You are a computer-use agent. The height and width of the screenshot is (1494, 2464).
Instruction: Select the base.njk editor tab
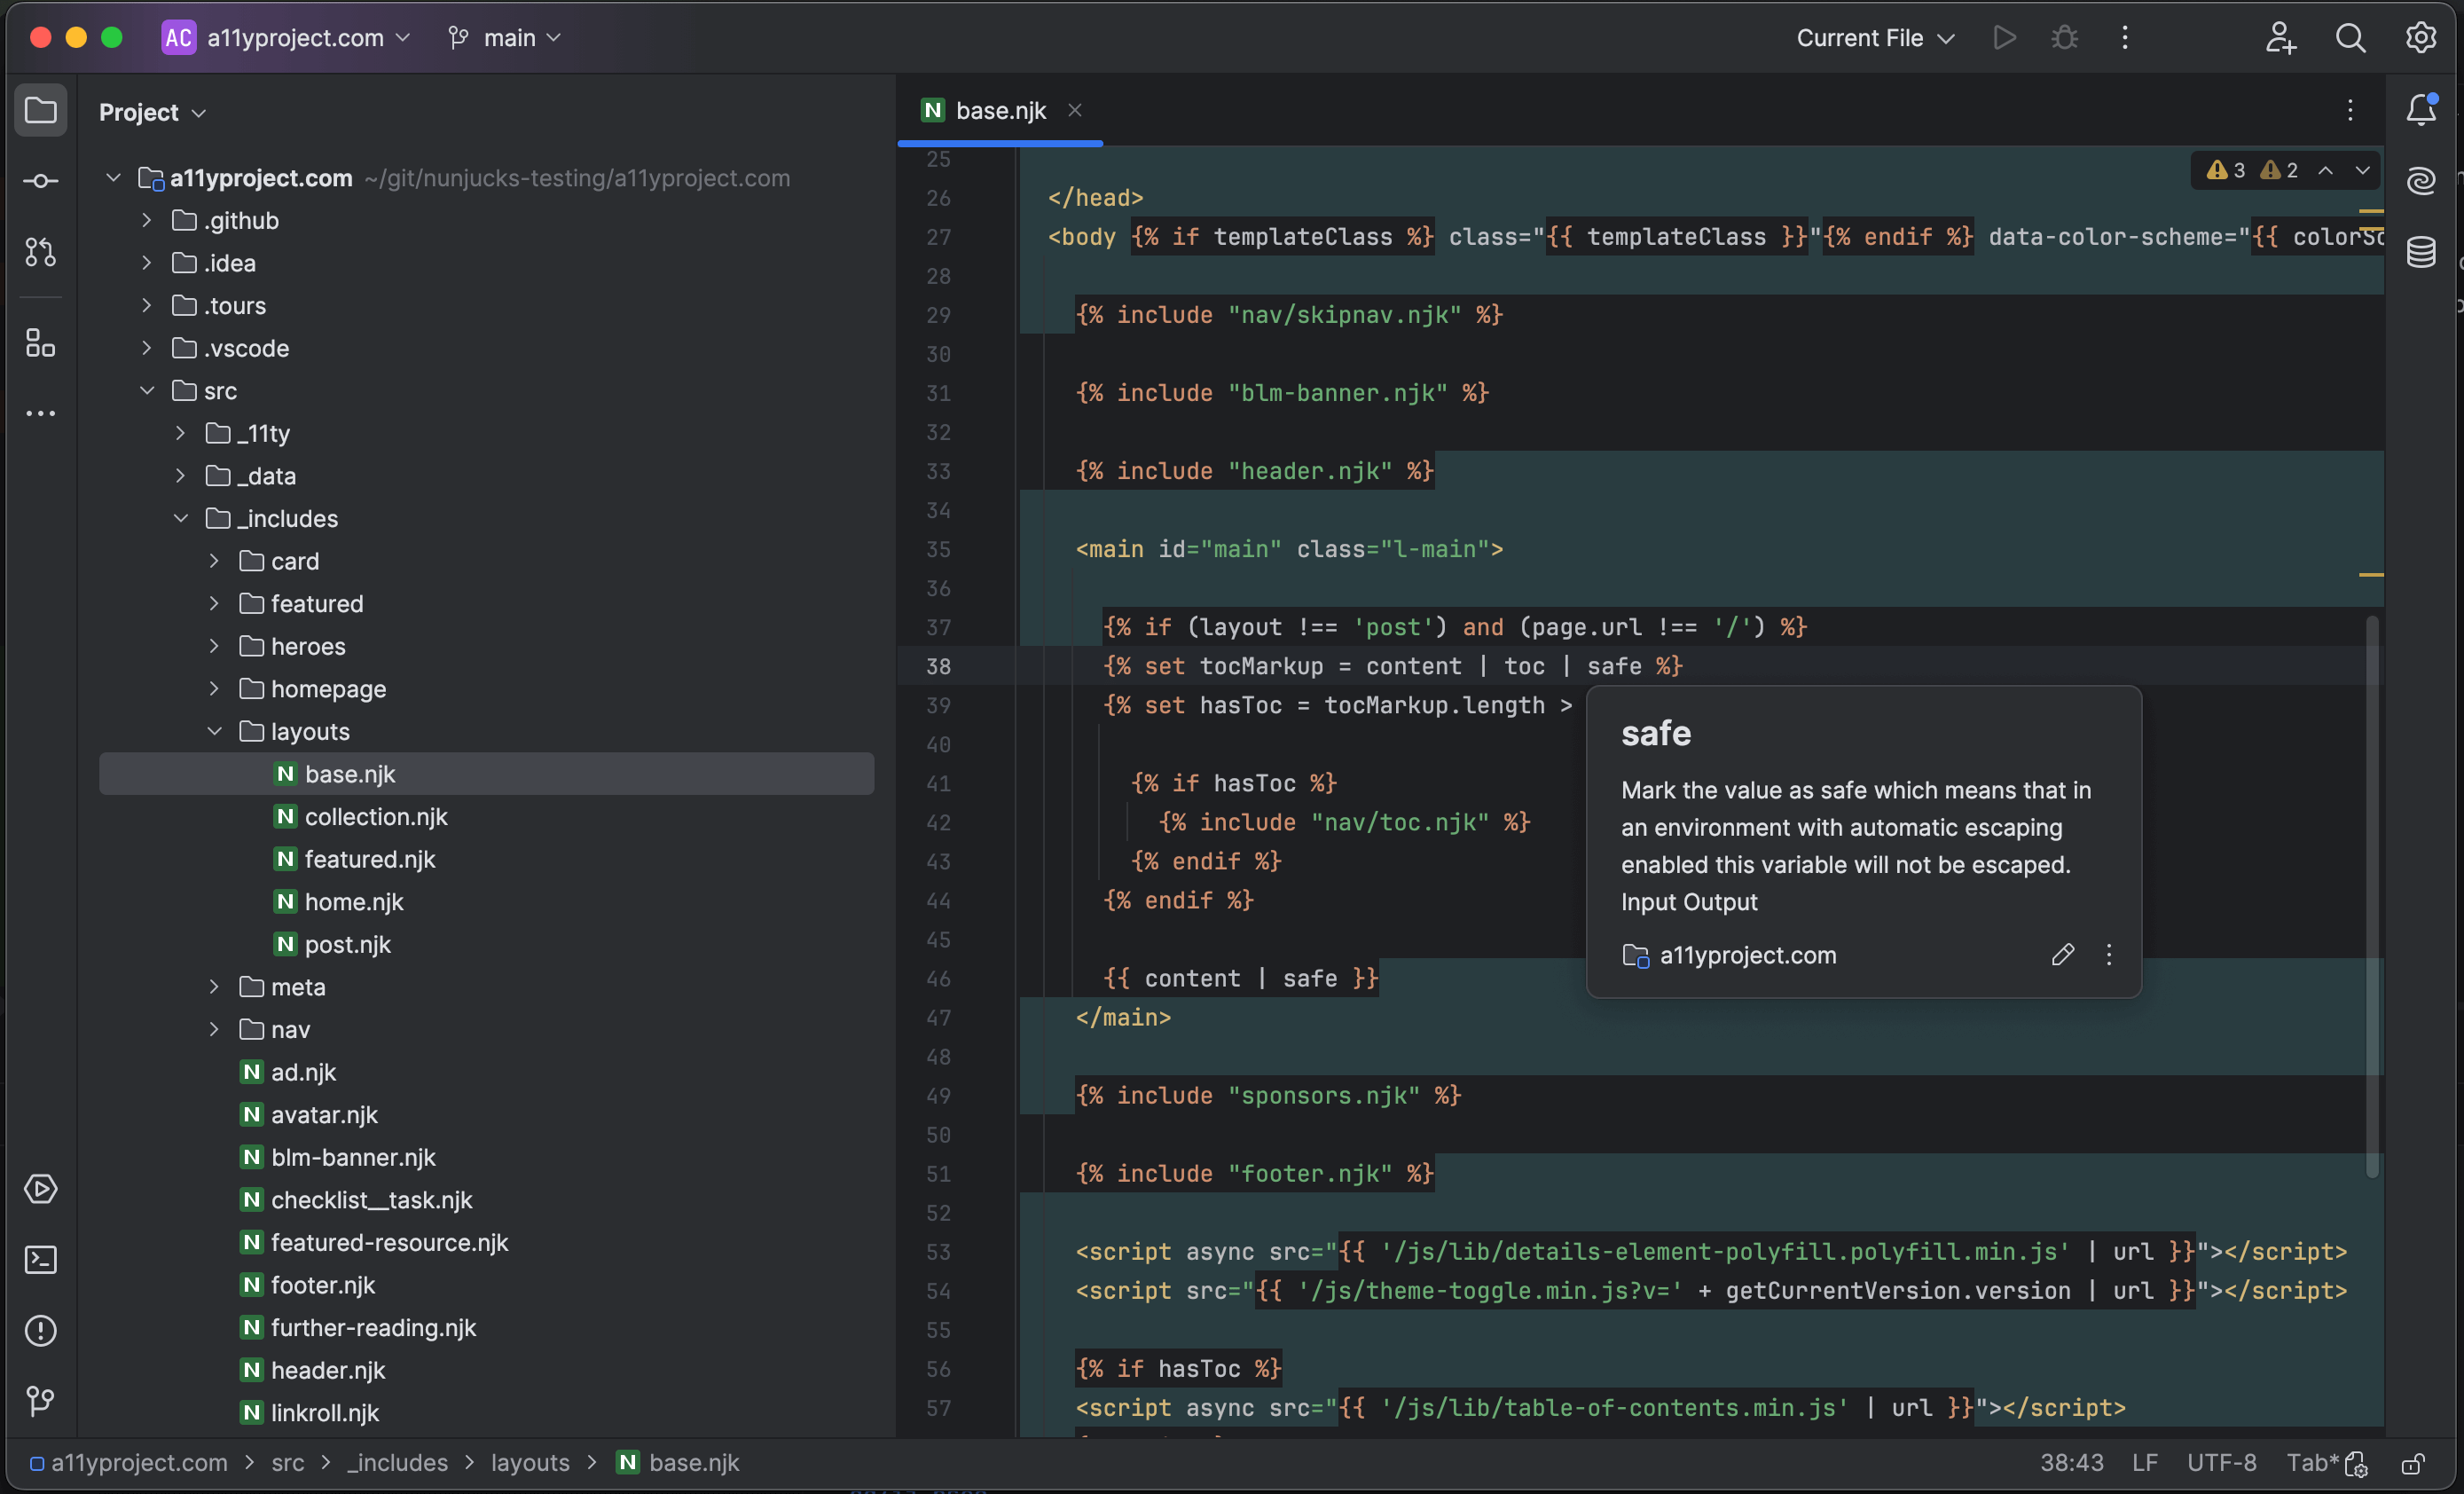click(999, 110)
